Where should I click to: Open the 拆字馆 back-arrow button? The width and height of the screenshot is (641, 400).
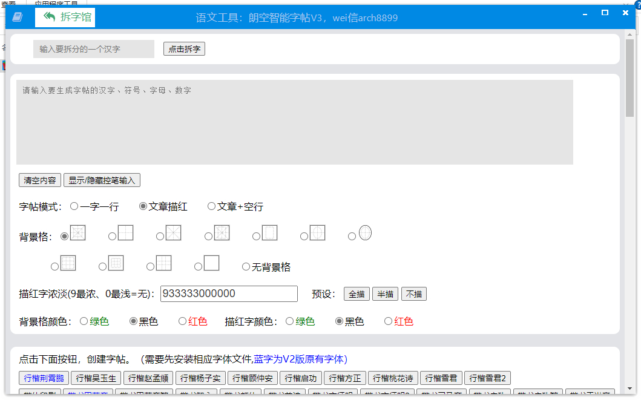[65, 18]
